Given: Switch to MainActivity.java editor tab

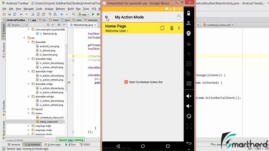Looking at the screenshot, I should [83, 25].
